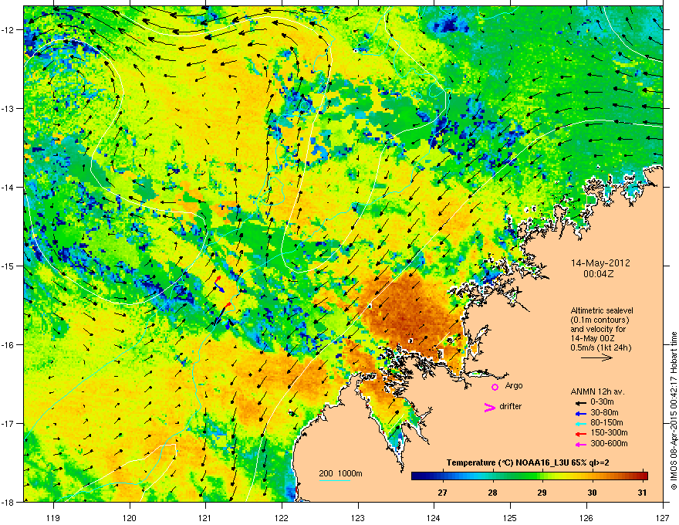The width and height of the screenshot is (679, 525).
Task: Click the temperature color bar
Action: click(x=529, y=476)
